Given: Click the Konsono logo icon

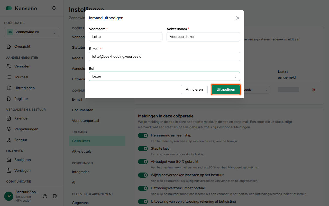Looking at the screenshot, I should 9,8.
